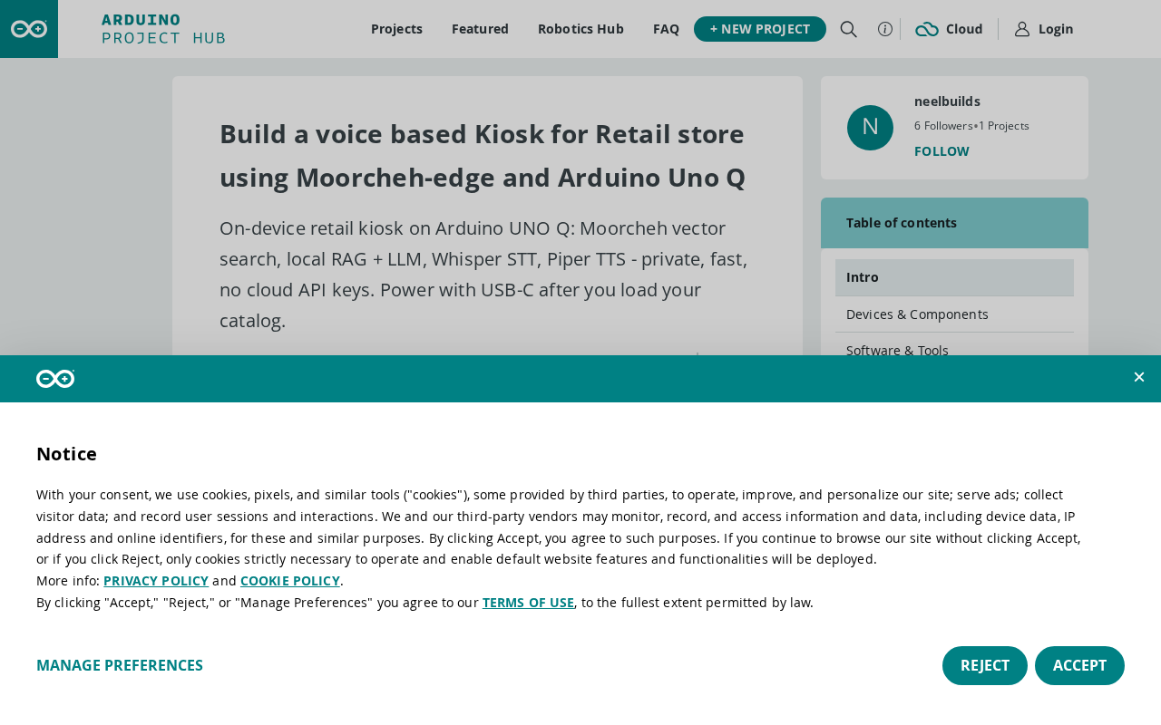
Task: Open the Arduino Project Hub home link
Action: pos(163,29)
